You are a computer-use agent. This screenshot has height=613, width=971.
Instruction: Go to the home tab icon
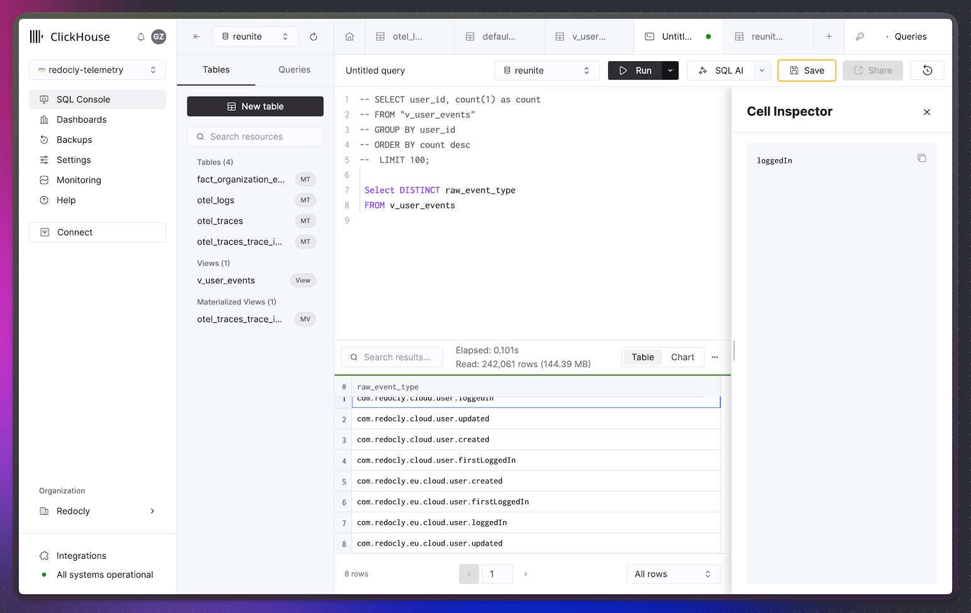coord(349,37)
